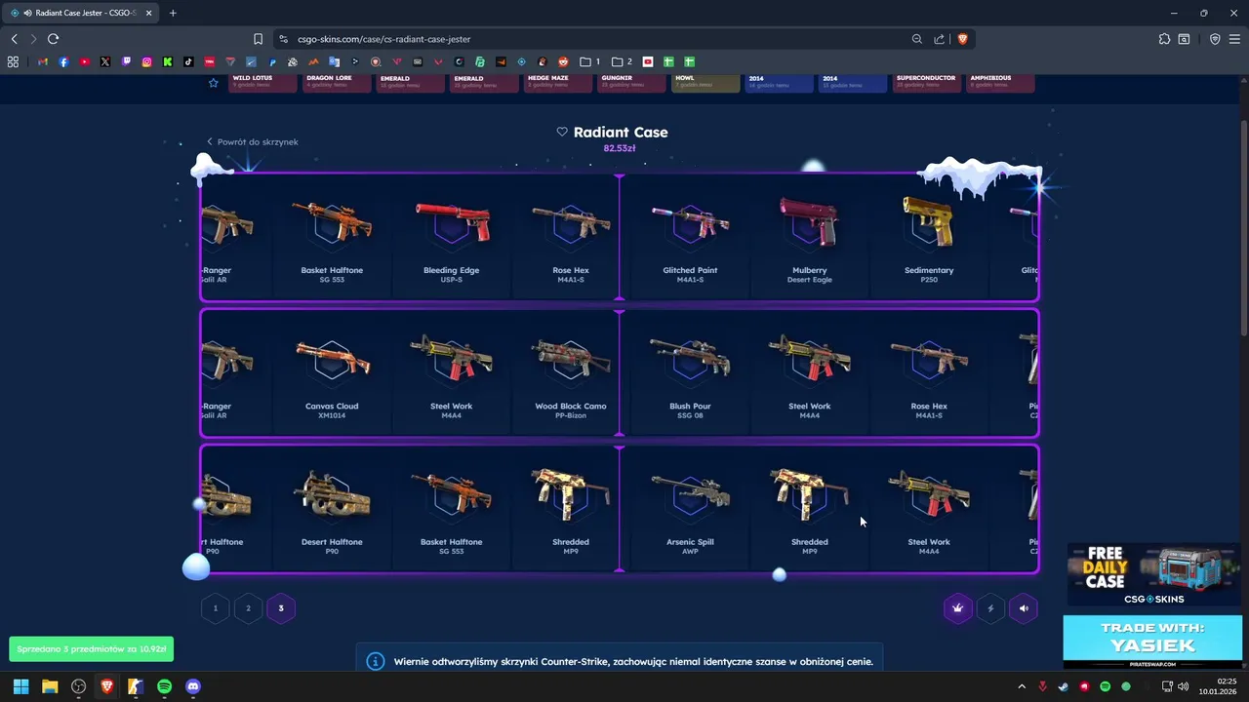Reload the page
Screen dimensions: 1249x702
[x=53, y=39]
